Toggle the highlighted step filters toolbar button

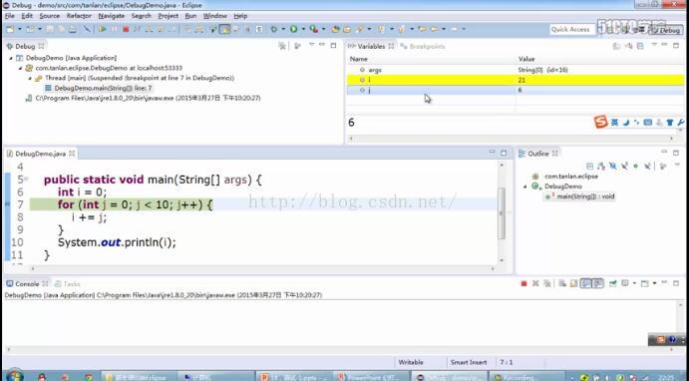225,29
